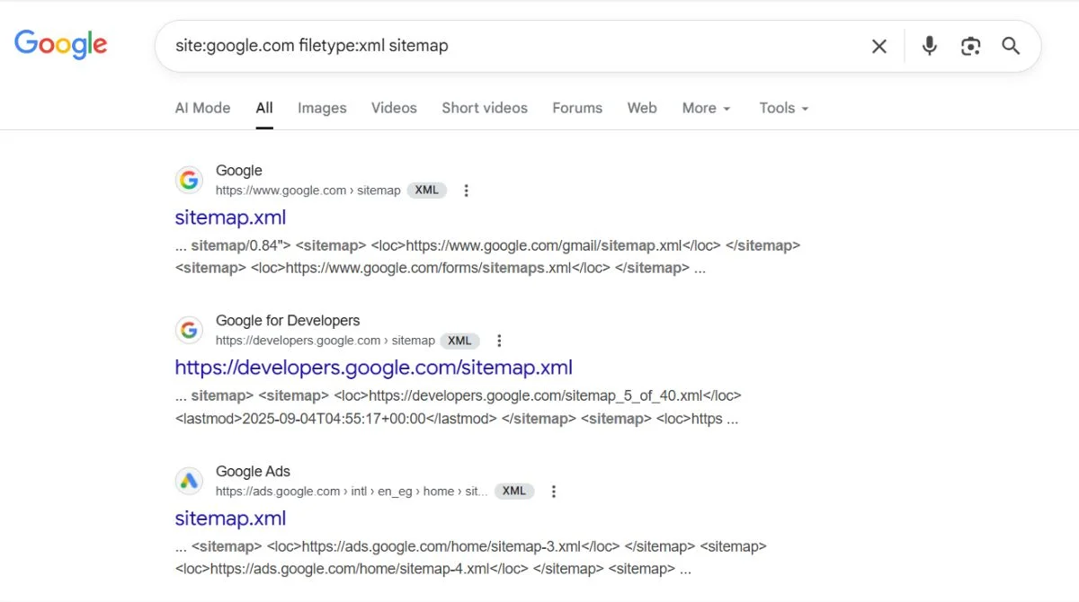This screenshot has height=602, width=1079.
Task: Click the Google Ads site name
Action: coord(253,472)
